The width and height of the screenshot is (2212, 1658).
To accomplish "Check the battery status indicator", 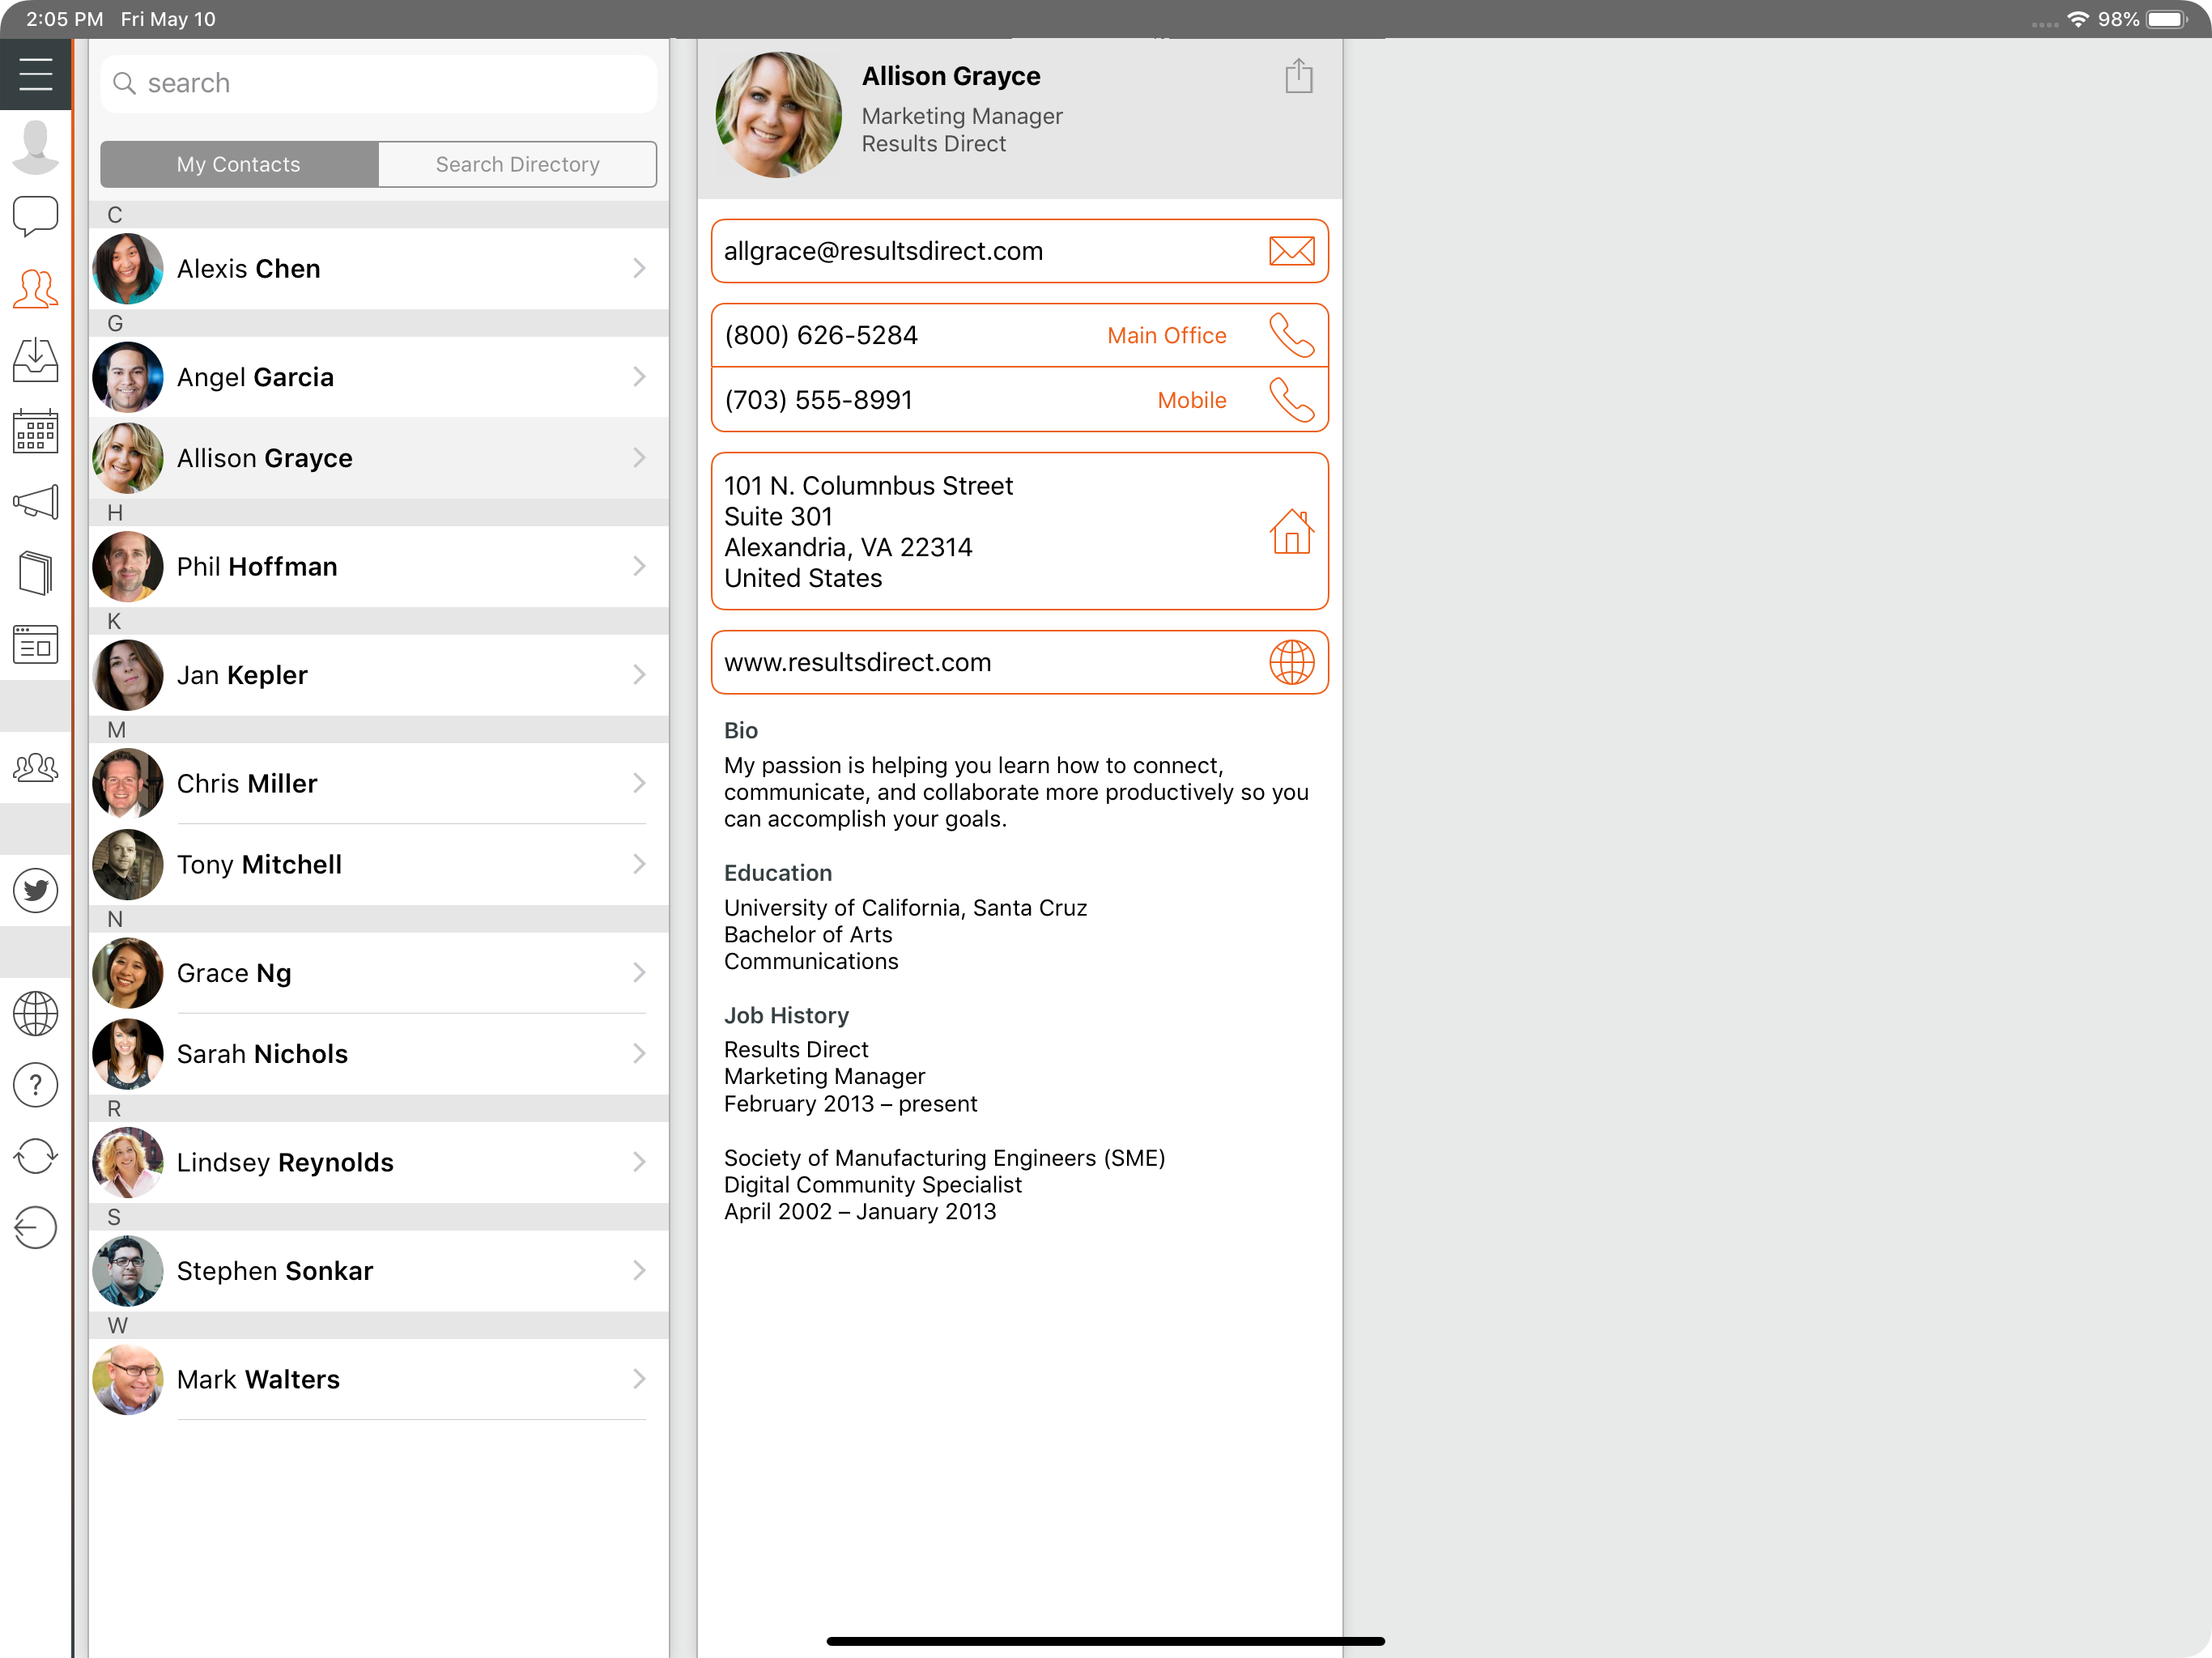I will pyautogui.click(x=2167, y=19).
